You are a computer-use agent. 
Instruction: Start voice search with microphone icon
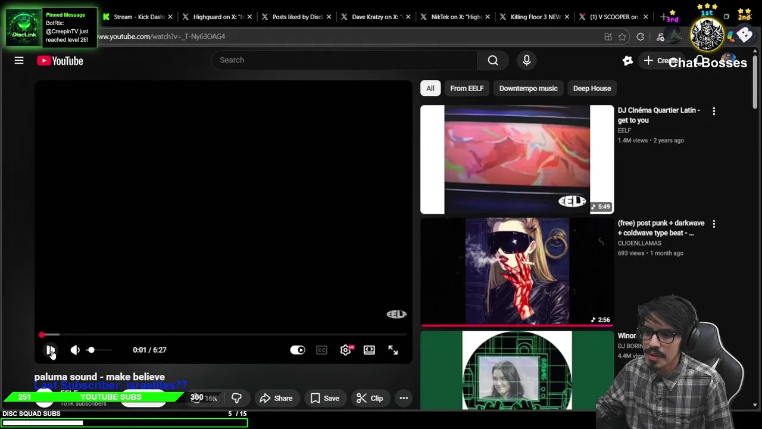pos(526,60)
